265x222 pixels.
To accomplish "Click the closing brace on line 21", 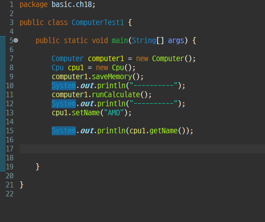I will [22, 185].
